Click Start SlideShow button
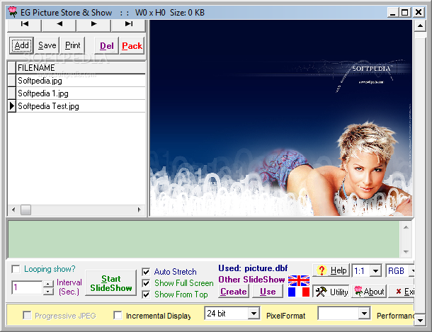The height and width of the screenshot is (332, 432). coord(110,283)
